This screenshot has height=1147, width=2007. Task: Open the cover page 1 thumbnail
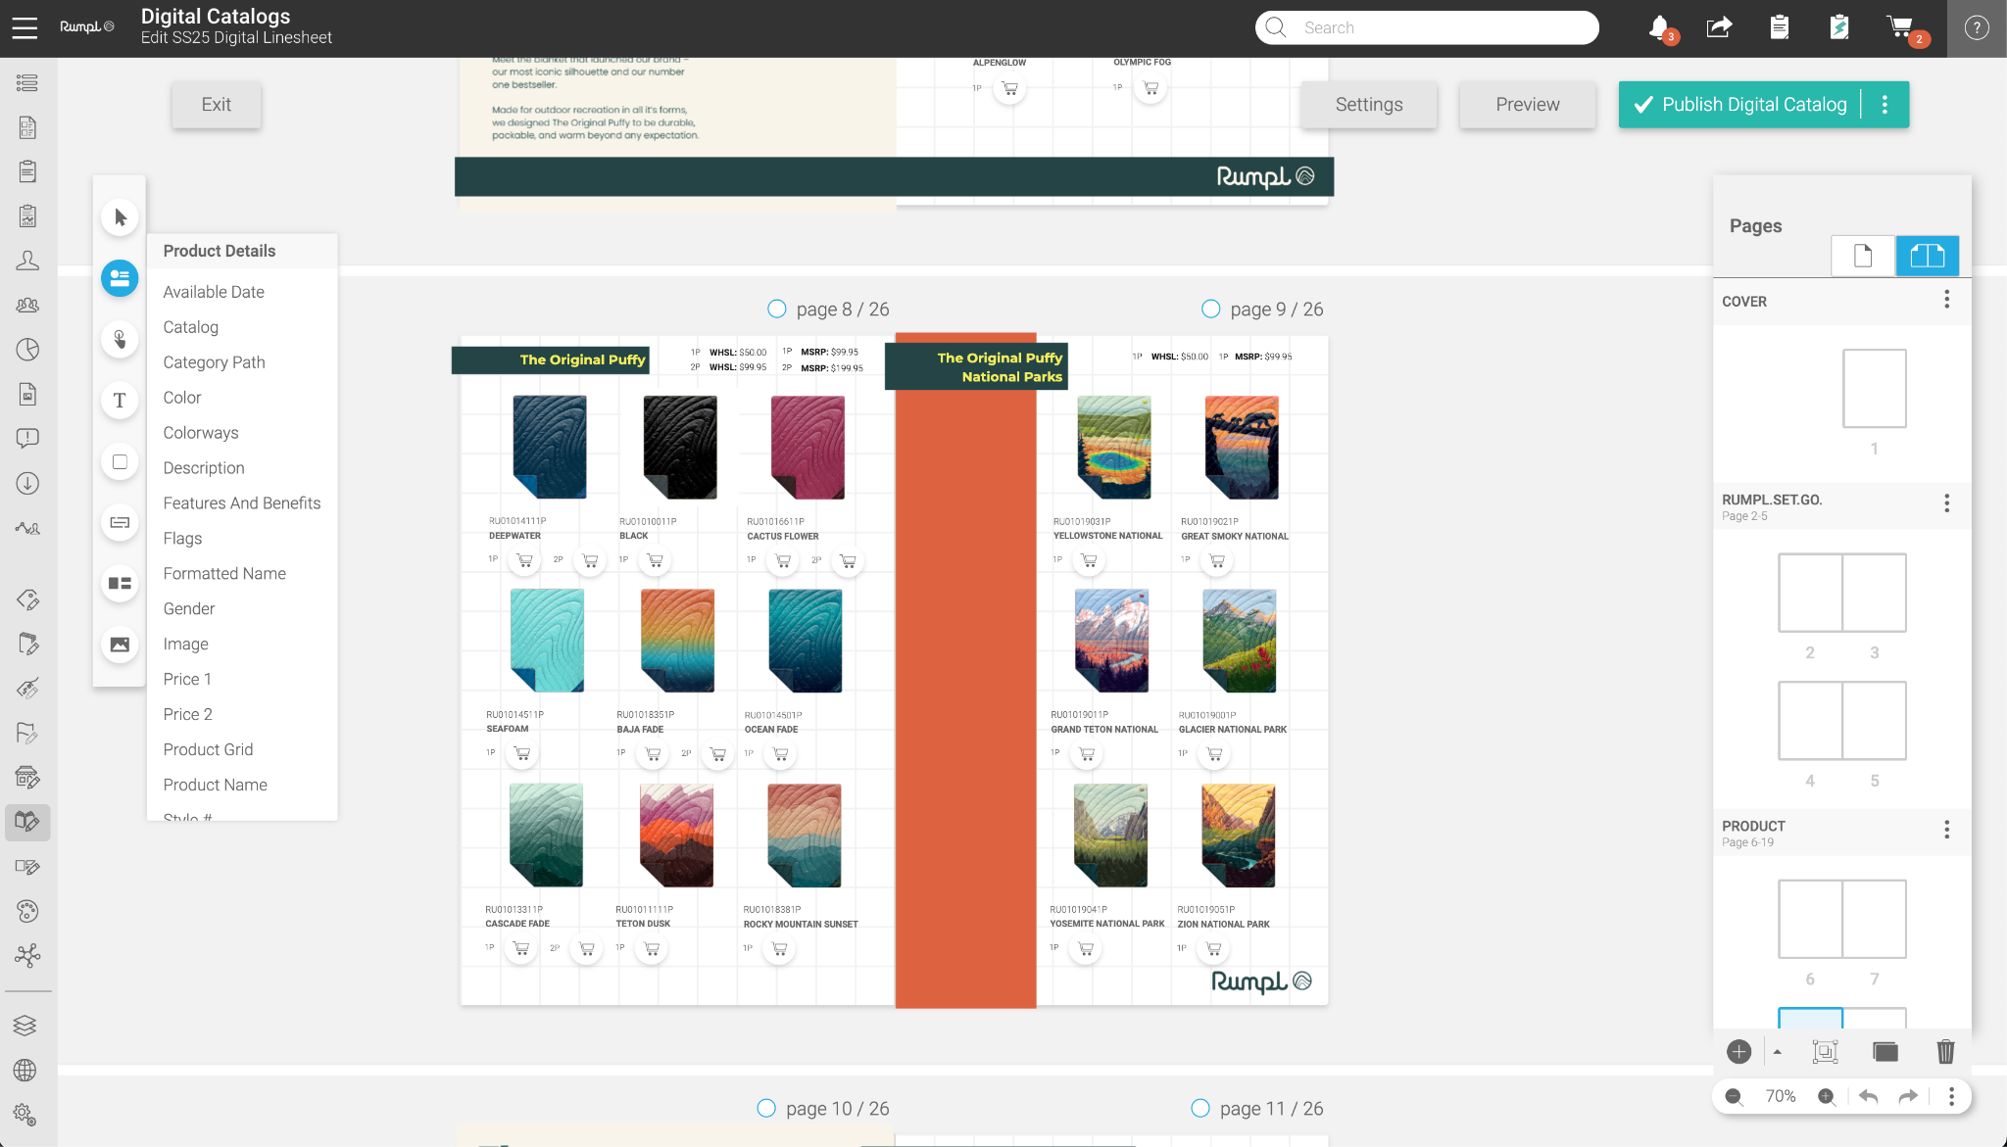(x=1875, y=389)
